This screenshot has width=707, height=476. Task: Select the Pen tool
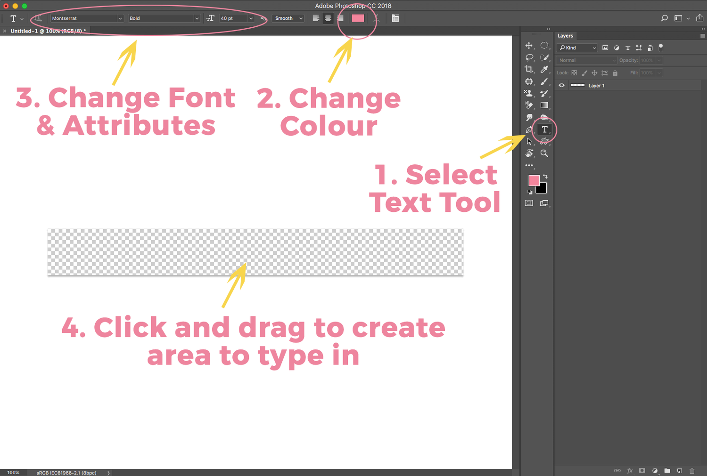click(529, 129)
